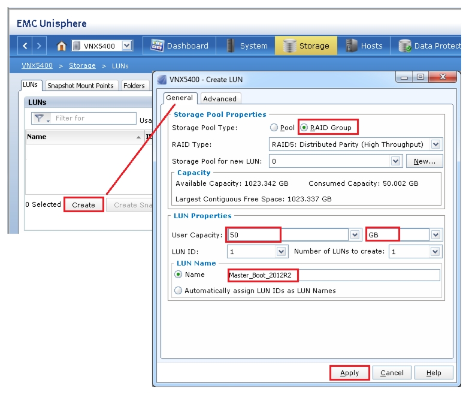Viewport: 469px width, 395px height.
Task: Open the VNX5400 system selector dropdown
Action: 127,46
